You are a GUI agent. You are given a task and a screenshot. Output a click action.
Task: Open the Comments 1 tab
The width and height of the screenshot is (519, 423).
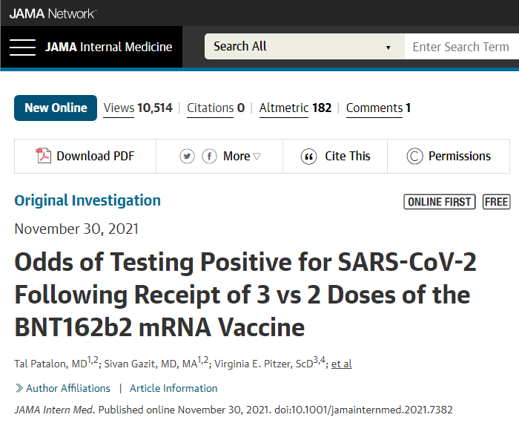[x=378, y=108]
